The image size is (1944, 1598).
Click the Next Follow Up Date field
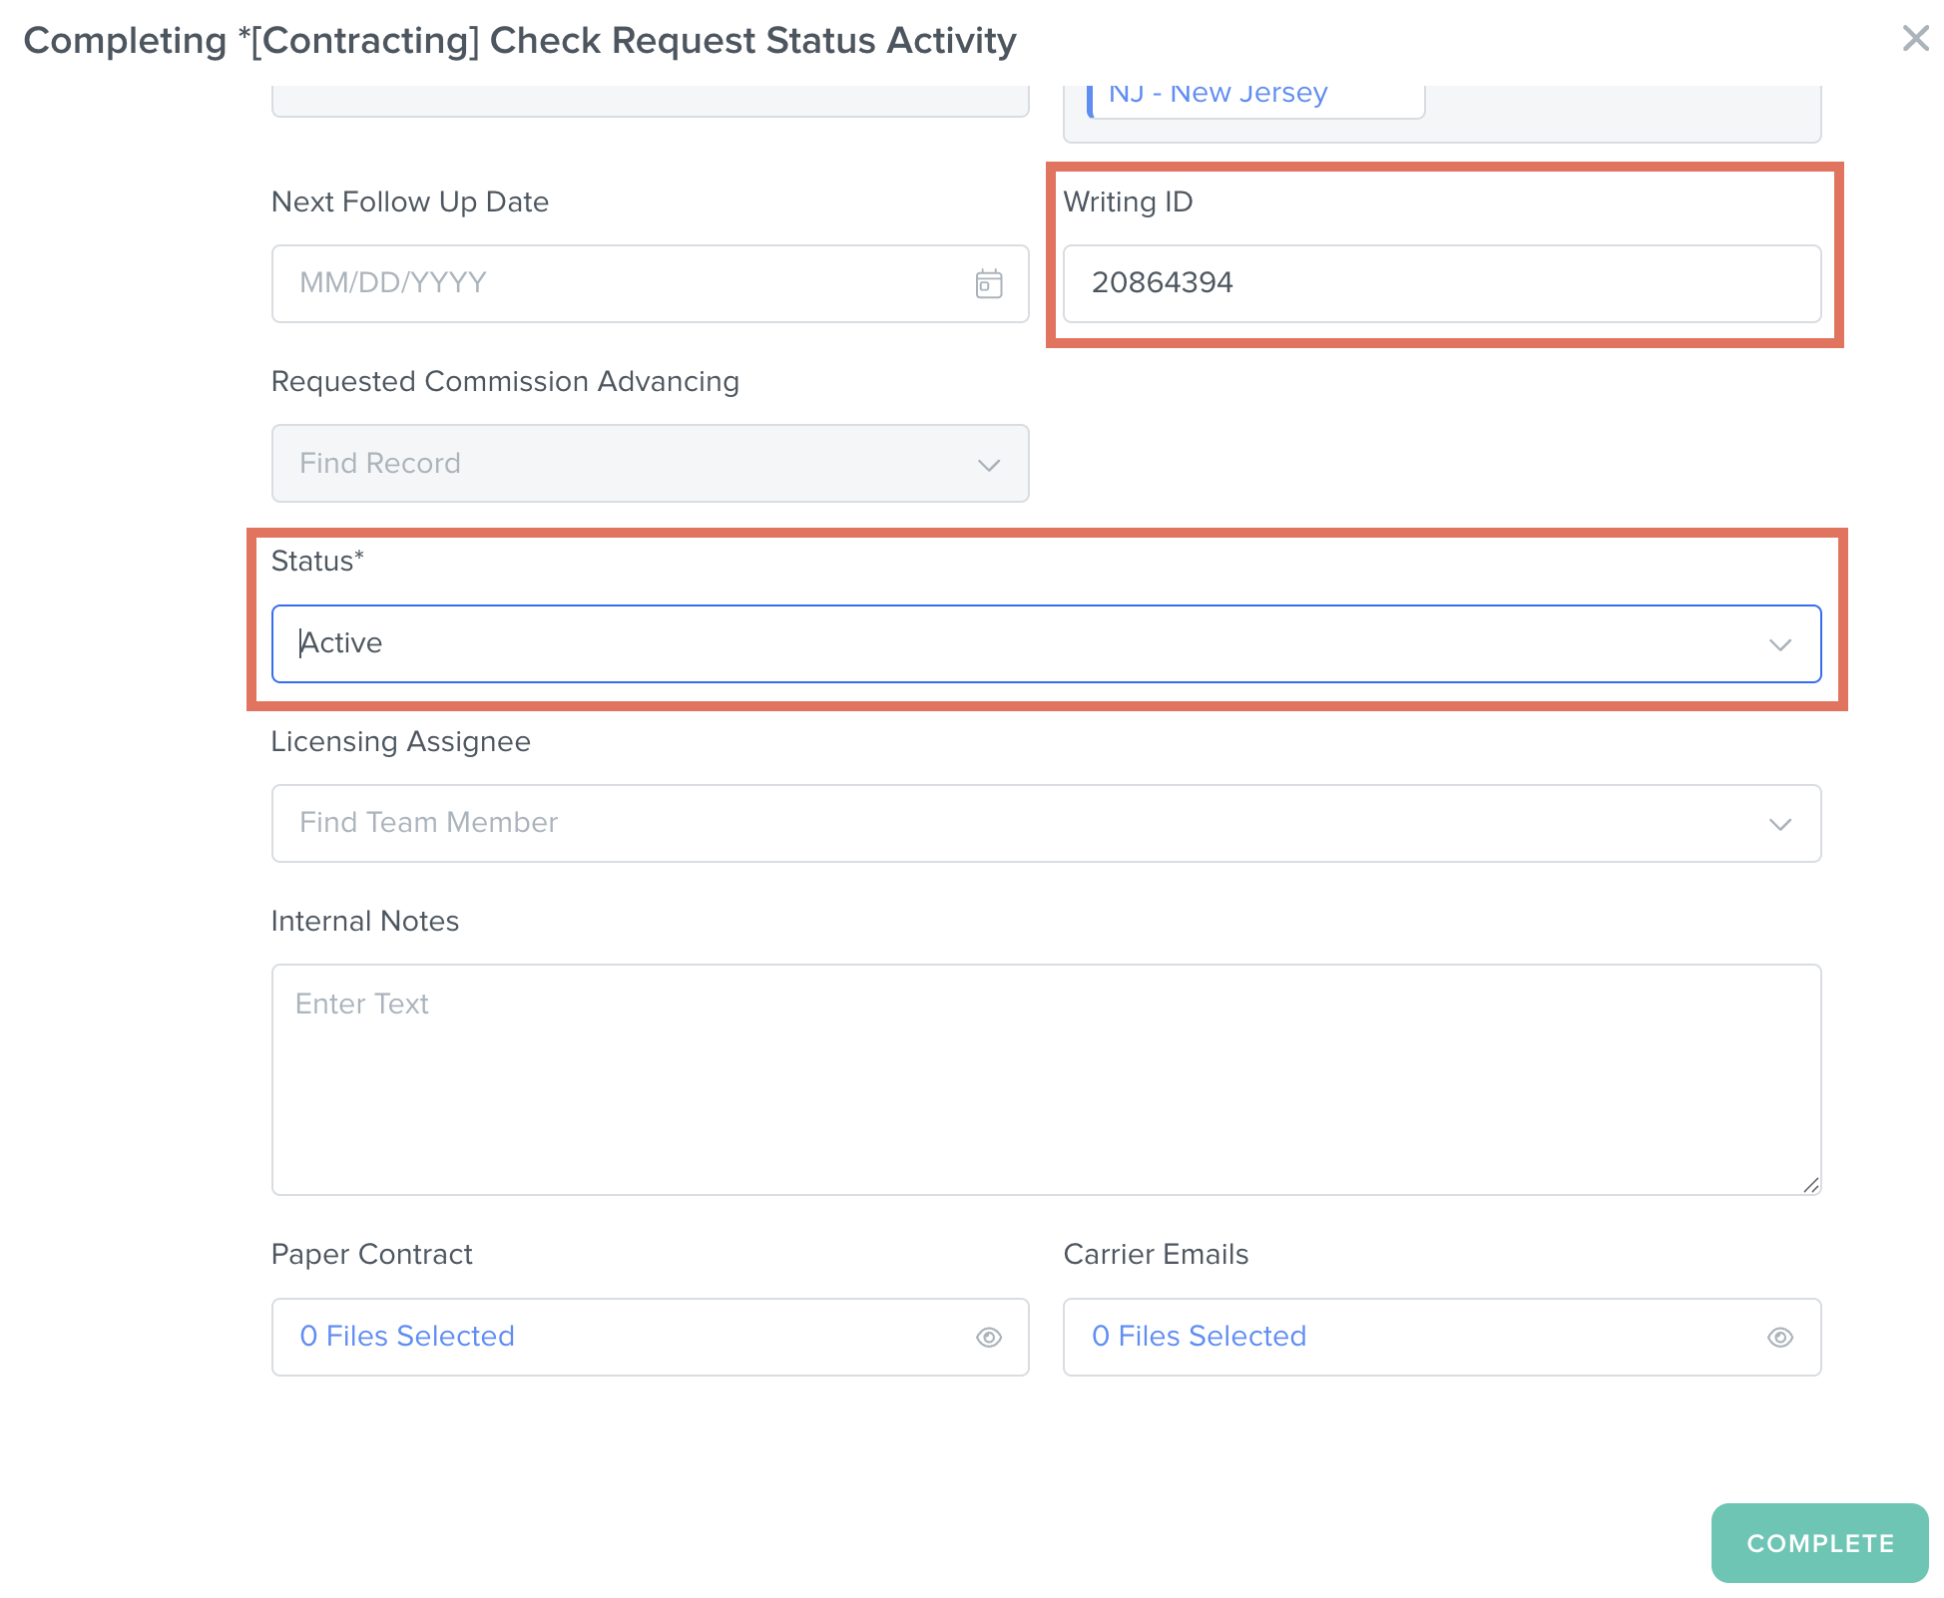point(619,283)
